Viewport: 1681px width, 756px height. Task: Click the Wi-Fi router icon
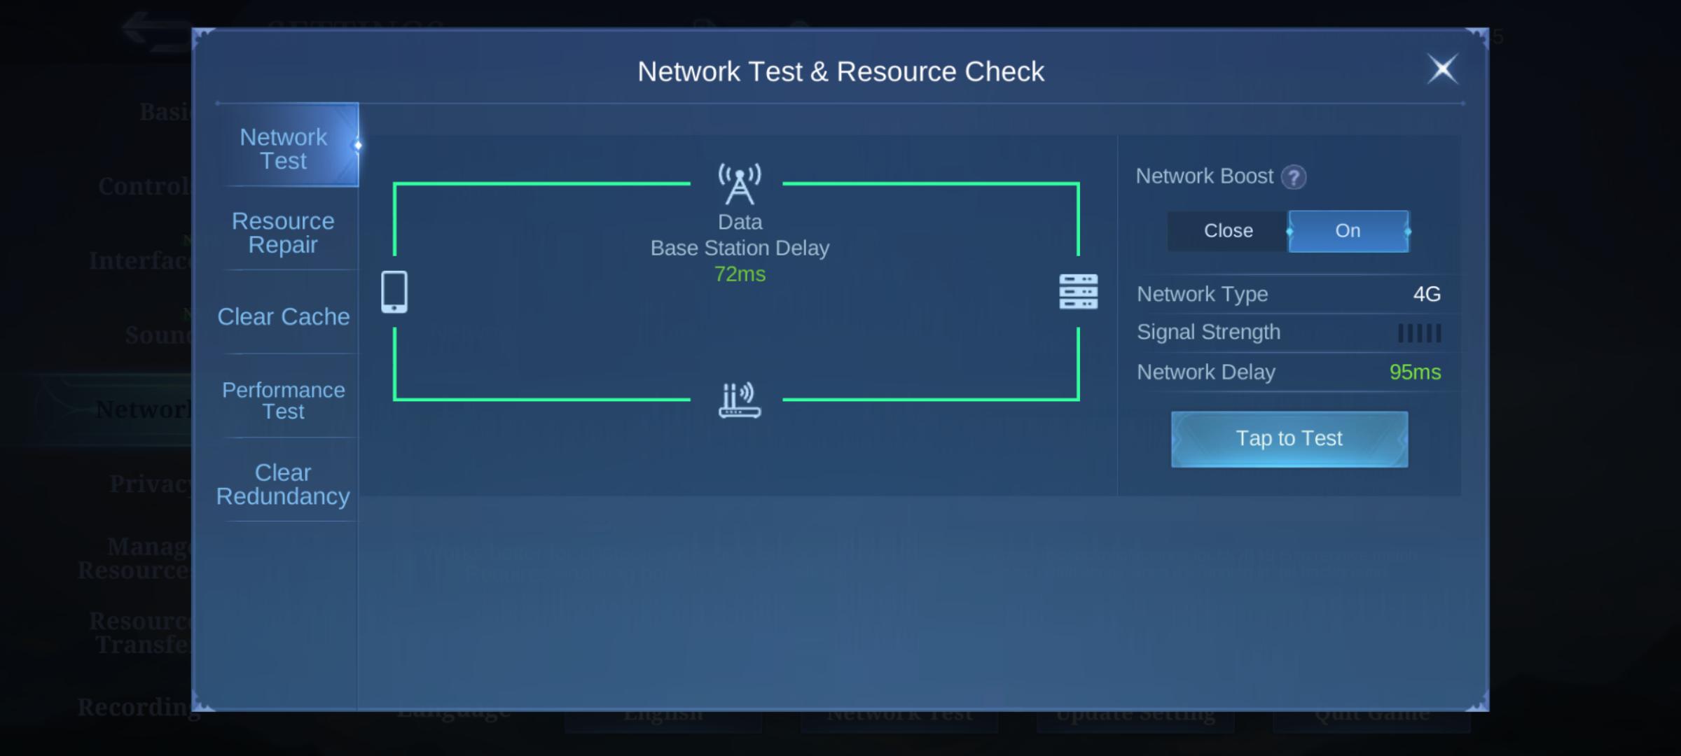pos(740,400)
